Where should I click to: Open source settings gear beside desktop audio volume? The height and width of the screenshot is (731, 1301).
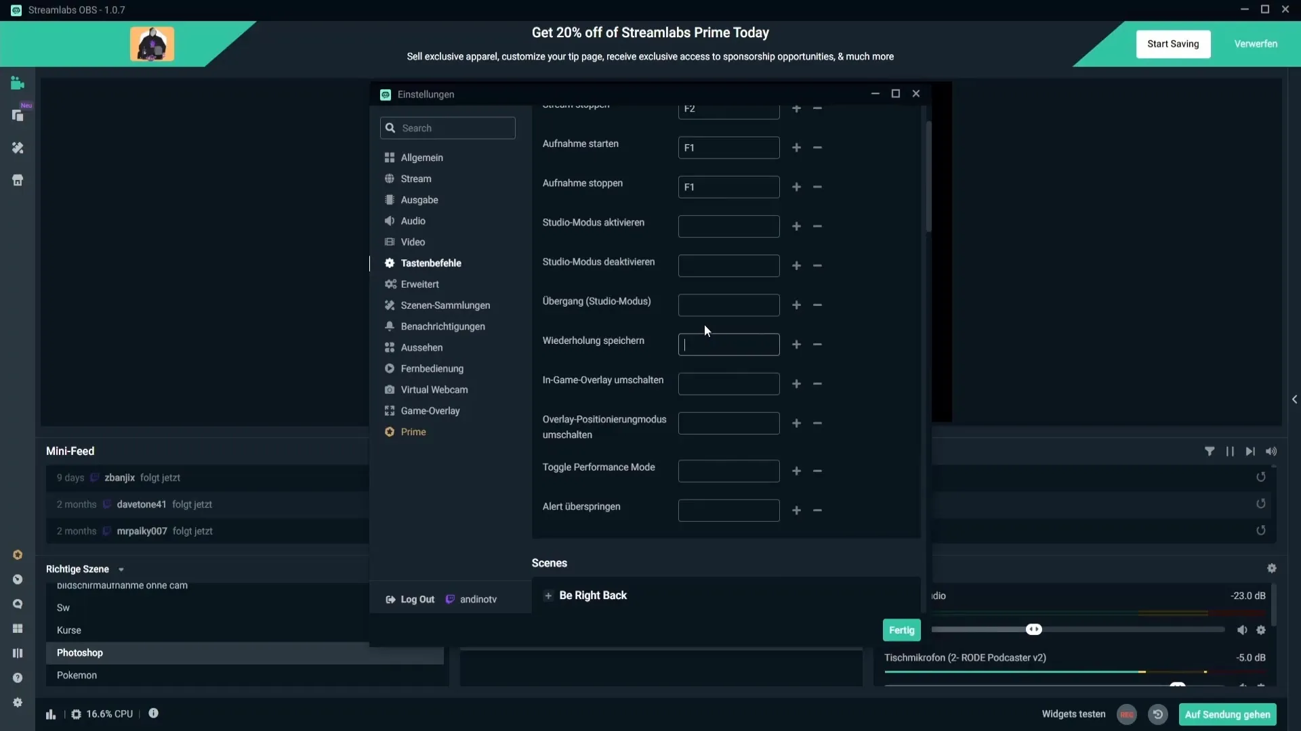[x=1261, y=630]
